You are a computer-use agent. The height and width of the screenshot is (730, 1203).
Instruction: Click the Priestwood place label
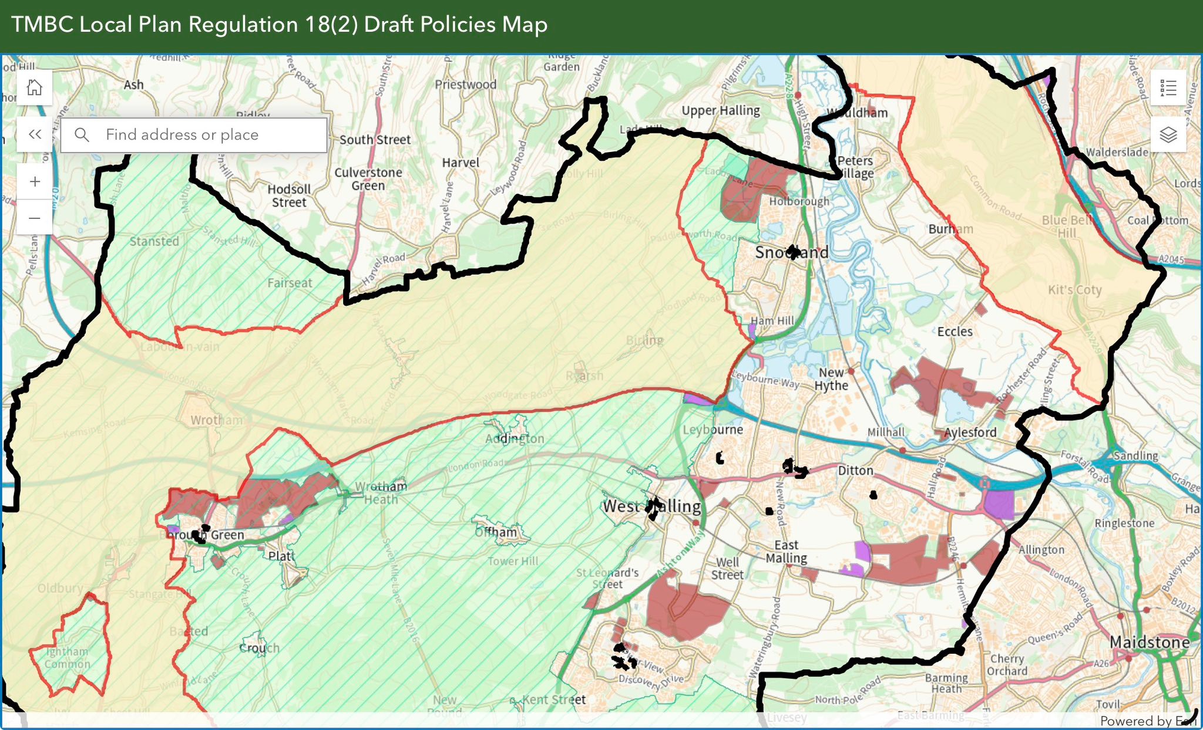tap(465, 85)
